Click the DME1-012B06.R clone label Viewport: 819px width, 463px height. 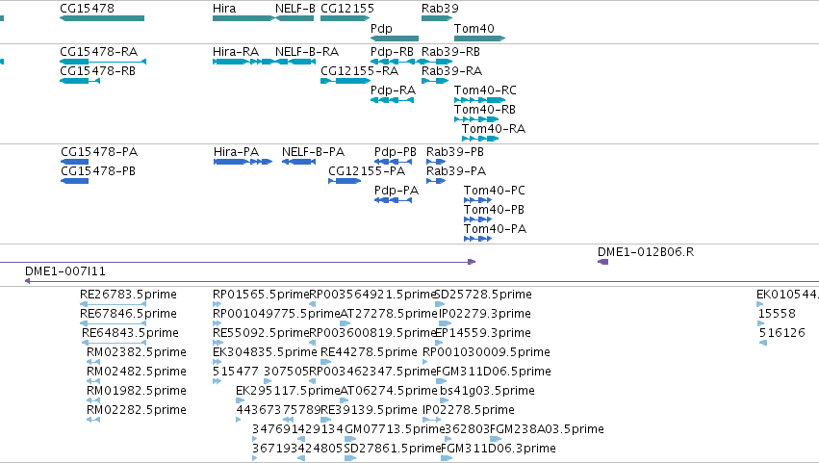pos(646,252)
